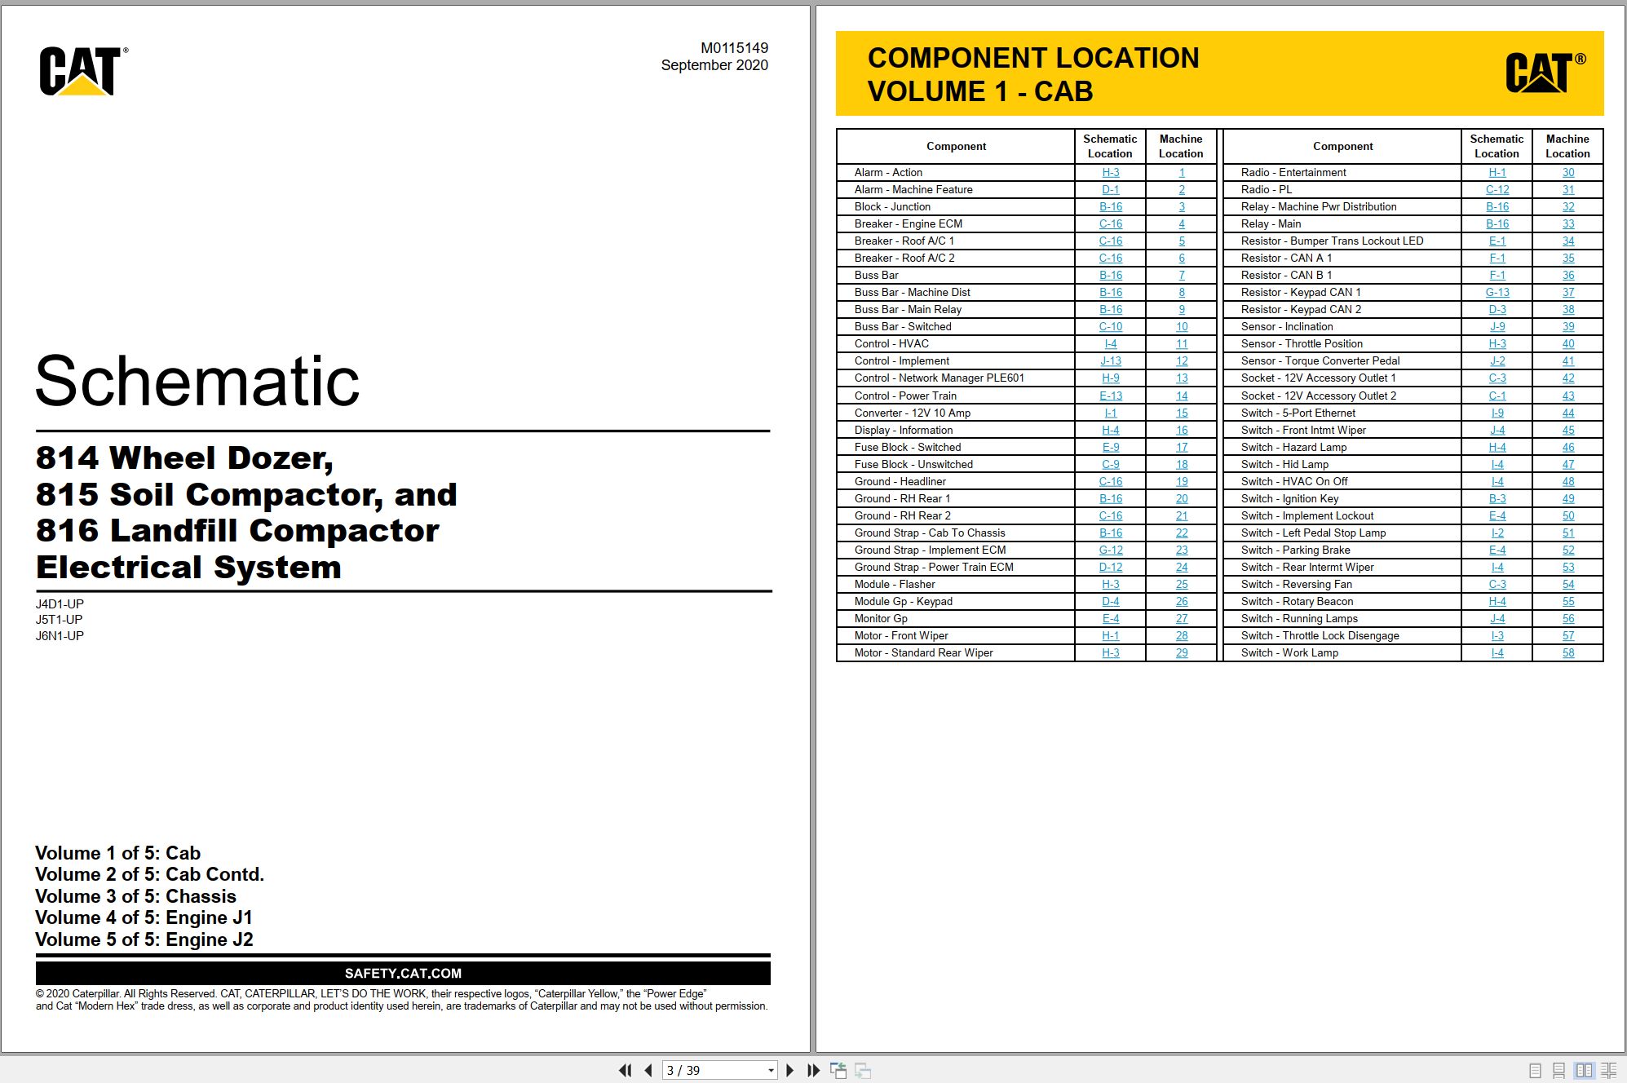This screenshot has height=1083, width=1627.
Task: Click machine location 58 for Switch - Work Lamp
Action: click(x=1567, y=652)
